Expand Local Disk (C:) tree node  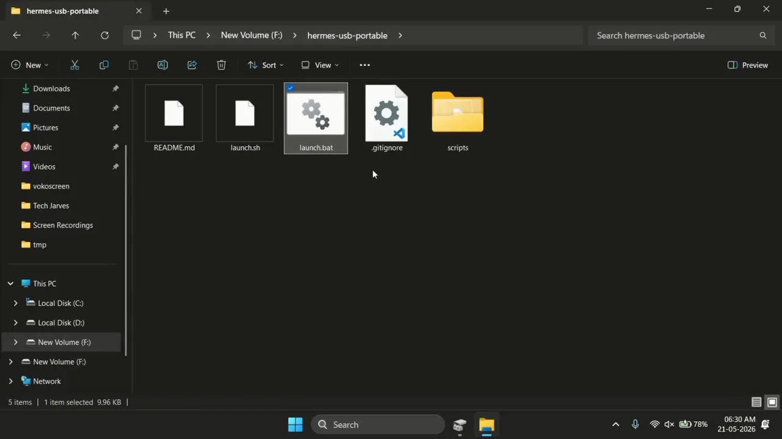point(15,303)
